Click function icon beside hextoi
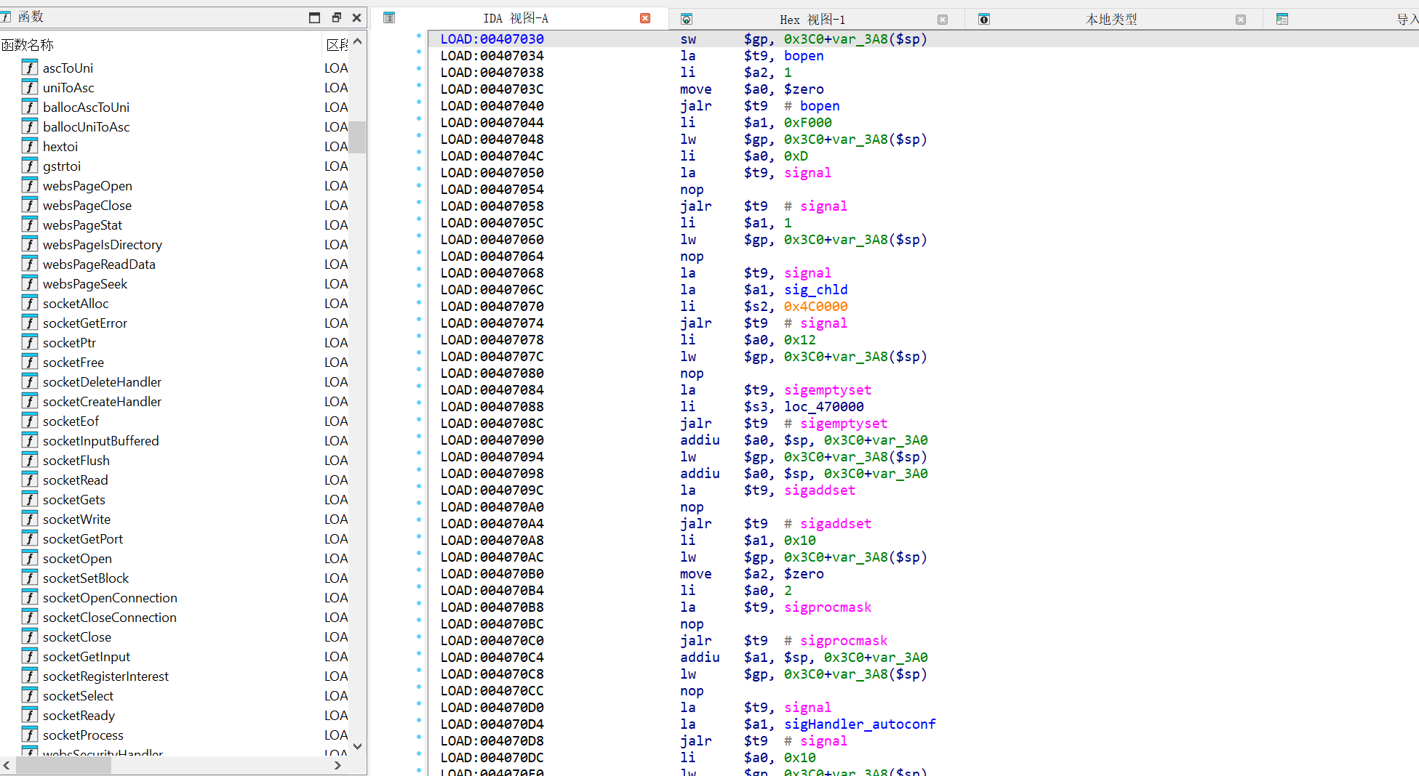The height and width of the screenshot is (776, 1419). 30,146
